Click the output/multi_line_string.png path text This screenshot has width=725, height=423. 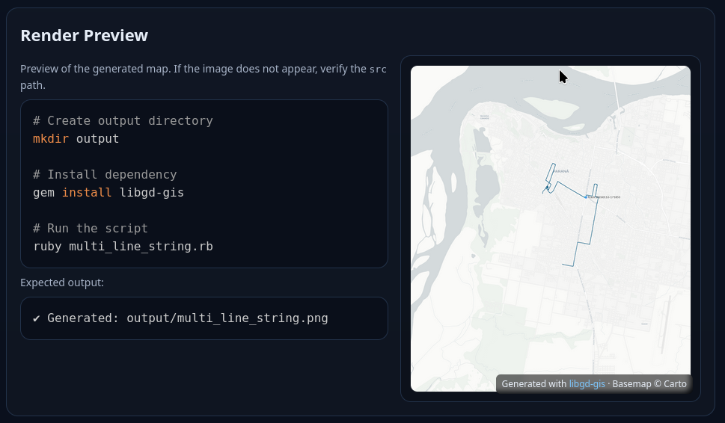click(x=227, y=318)
